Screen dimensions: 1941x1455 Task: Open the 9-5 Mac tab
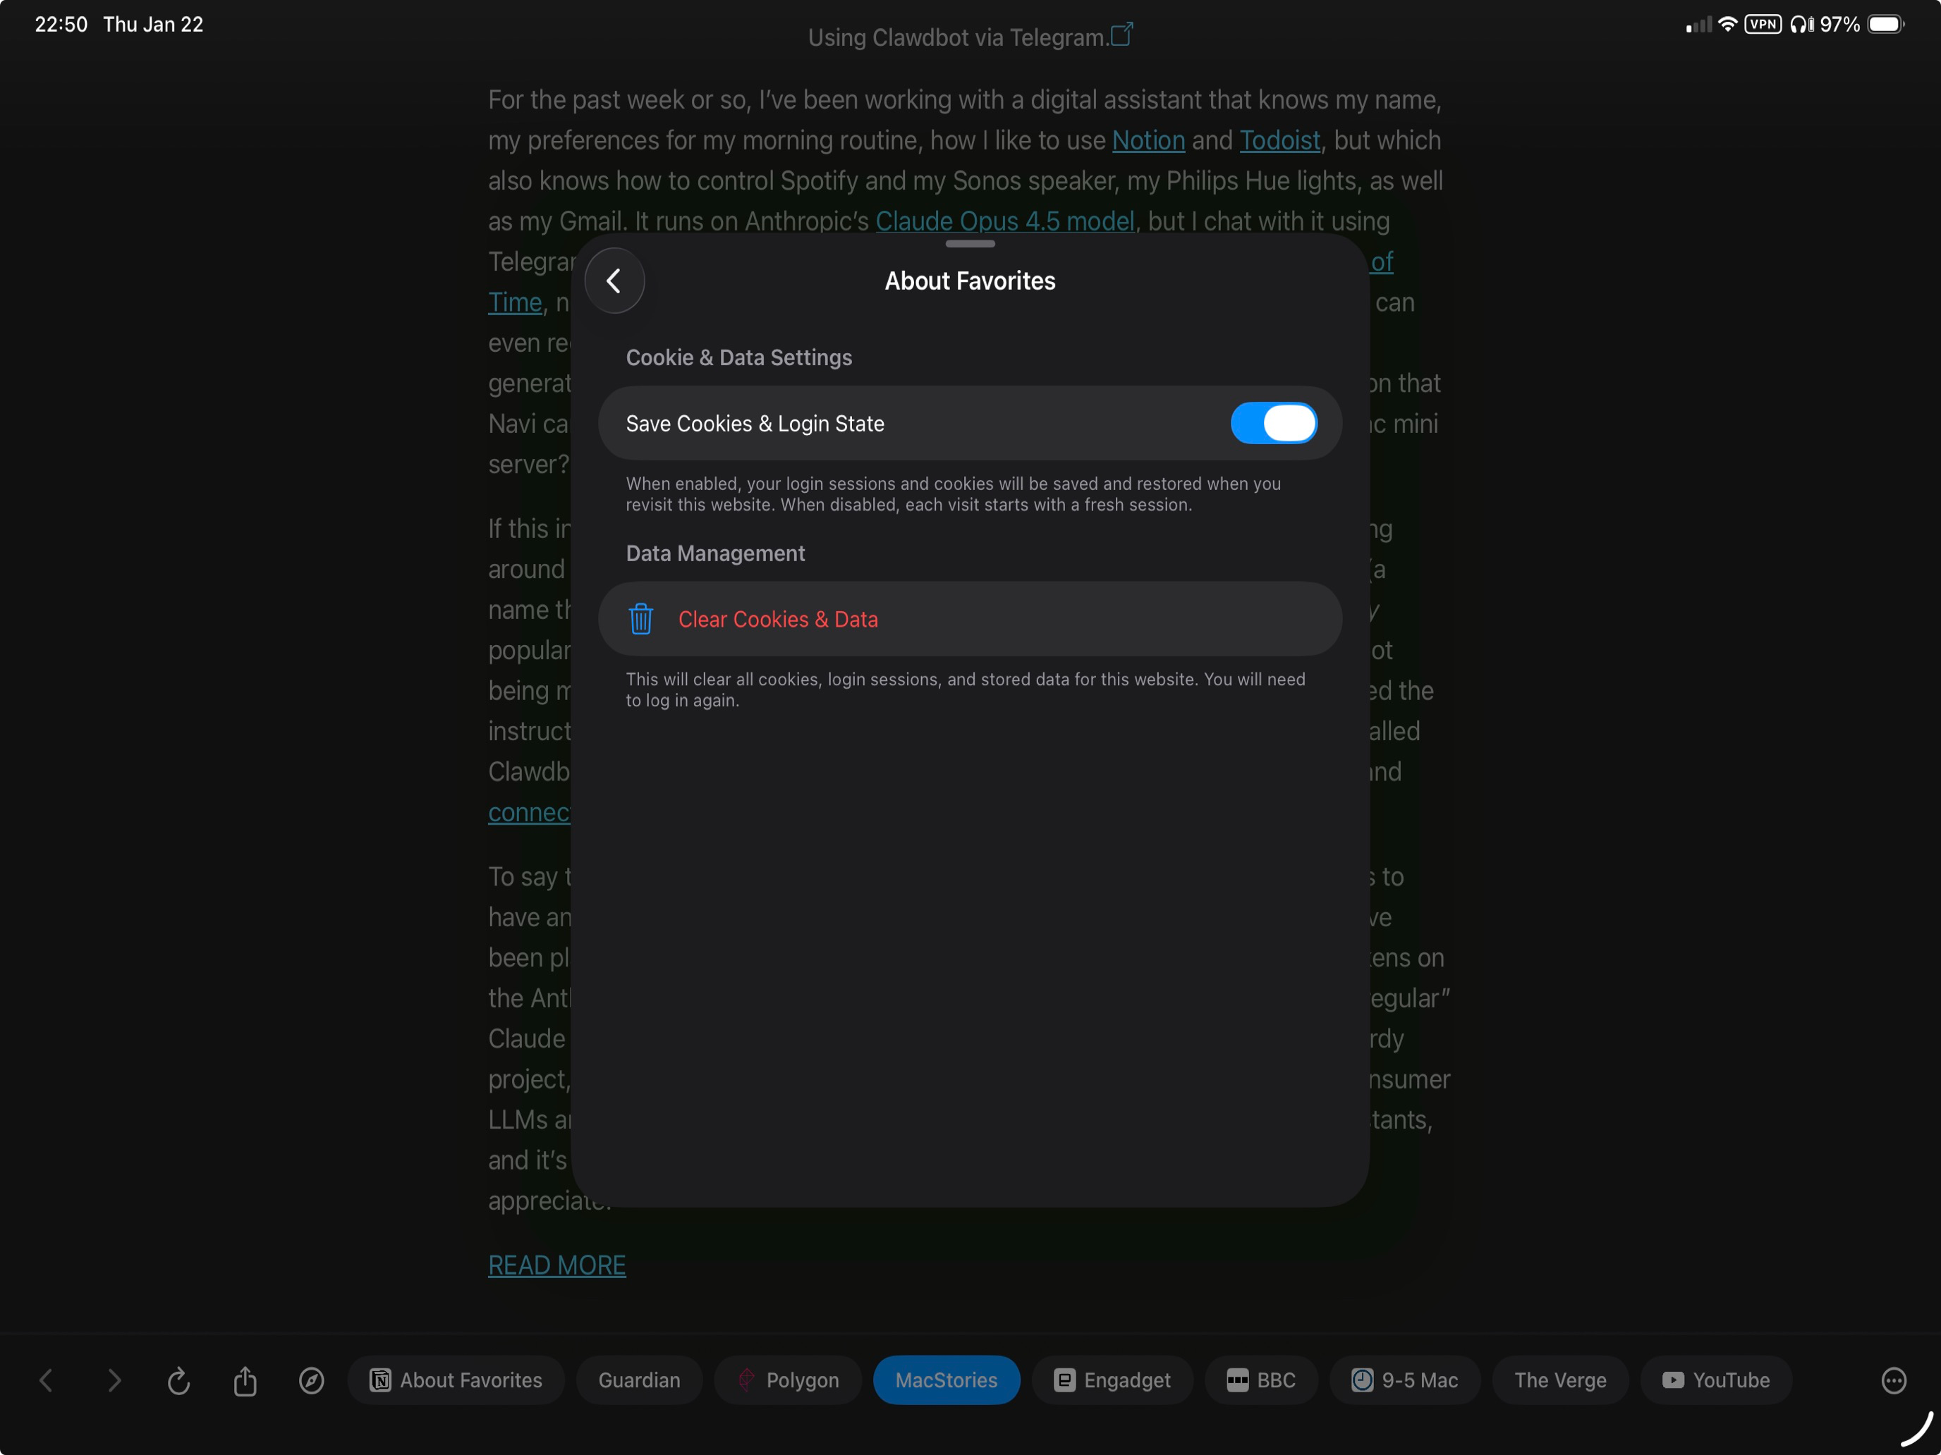(x=1404, y=1380)
